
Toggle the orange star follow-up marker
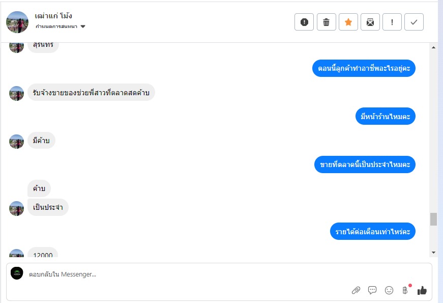[348, 22]
